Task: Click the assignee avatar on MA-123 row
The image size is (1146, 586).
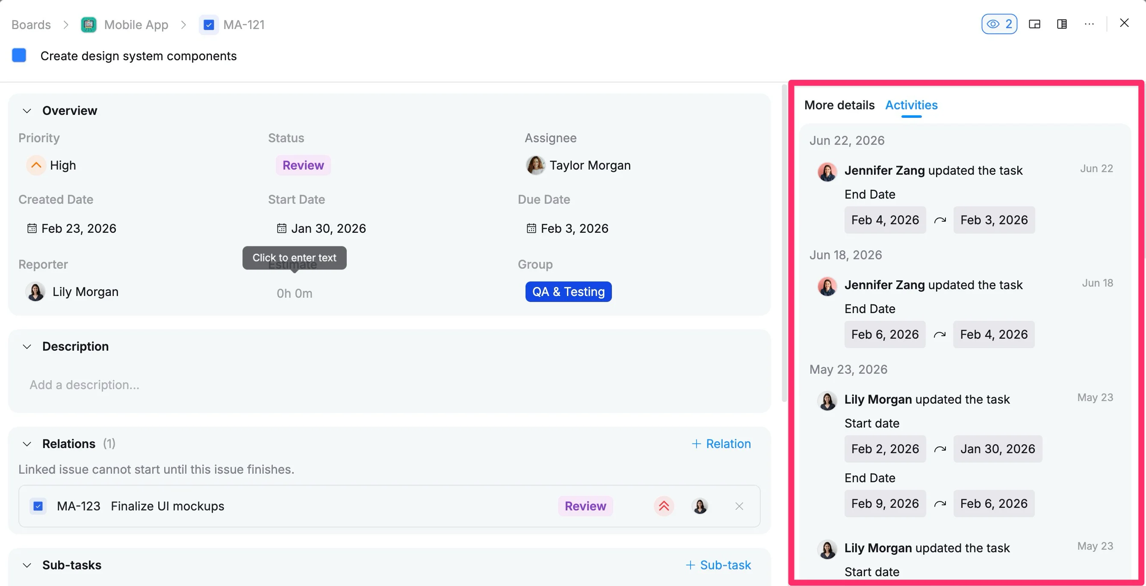Action: pyautogui.click(x=700, y=506)
